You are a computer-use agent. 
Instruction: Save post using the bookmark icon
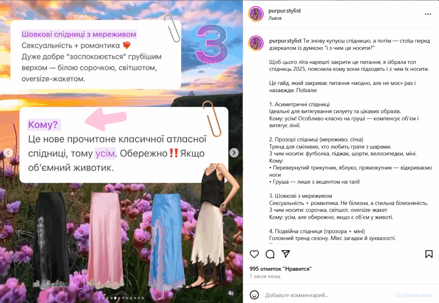point(429,254)
